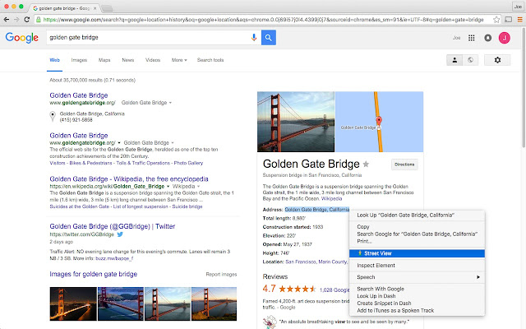Expand the Speech submenu arrow
This screenshot has height=329, width=526.
[x=478, y=277]
